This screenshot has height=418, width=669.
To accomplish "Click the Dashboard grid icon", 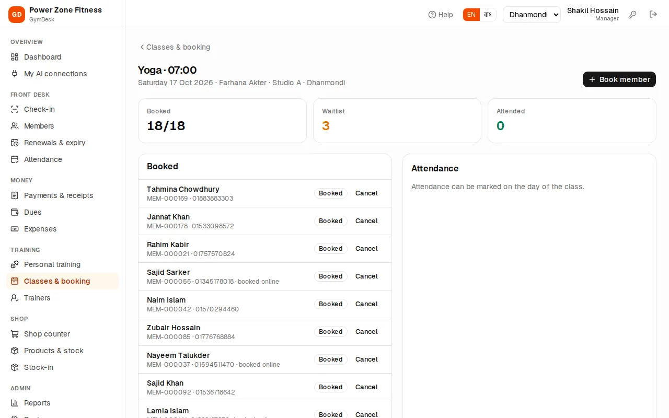I will pyautogui.click(x=15, y=57).
